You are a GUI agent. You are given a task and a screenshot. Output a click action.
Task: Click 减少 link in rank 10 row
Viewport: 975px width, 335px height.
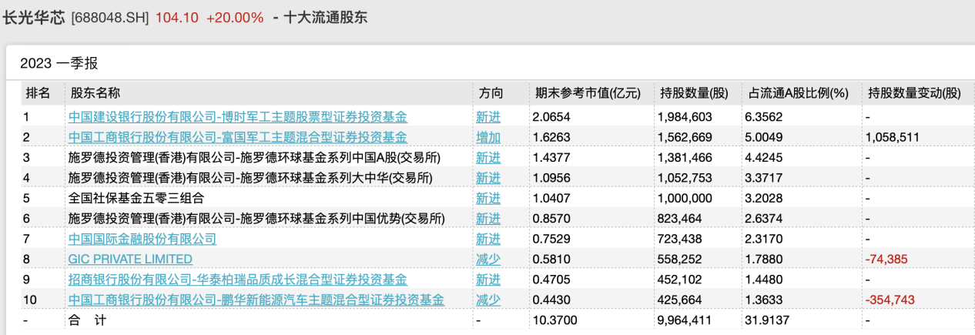488,300
